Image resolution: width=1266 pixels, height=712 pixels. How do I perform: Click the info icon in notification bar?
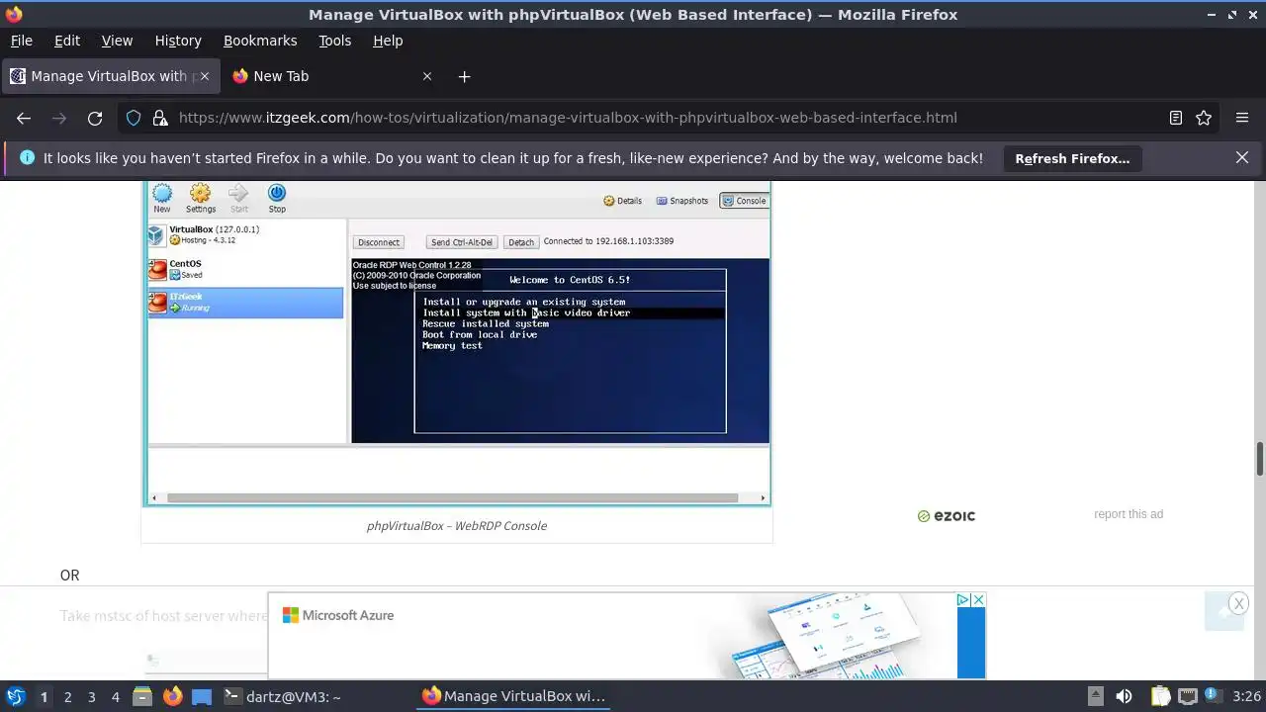[x=27, y=157]
